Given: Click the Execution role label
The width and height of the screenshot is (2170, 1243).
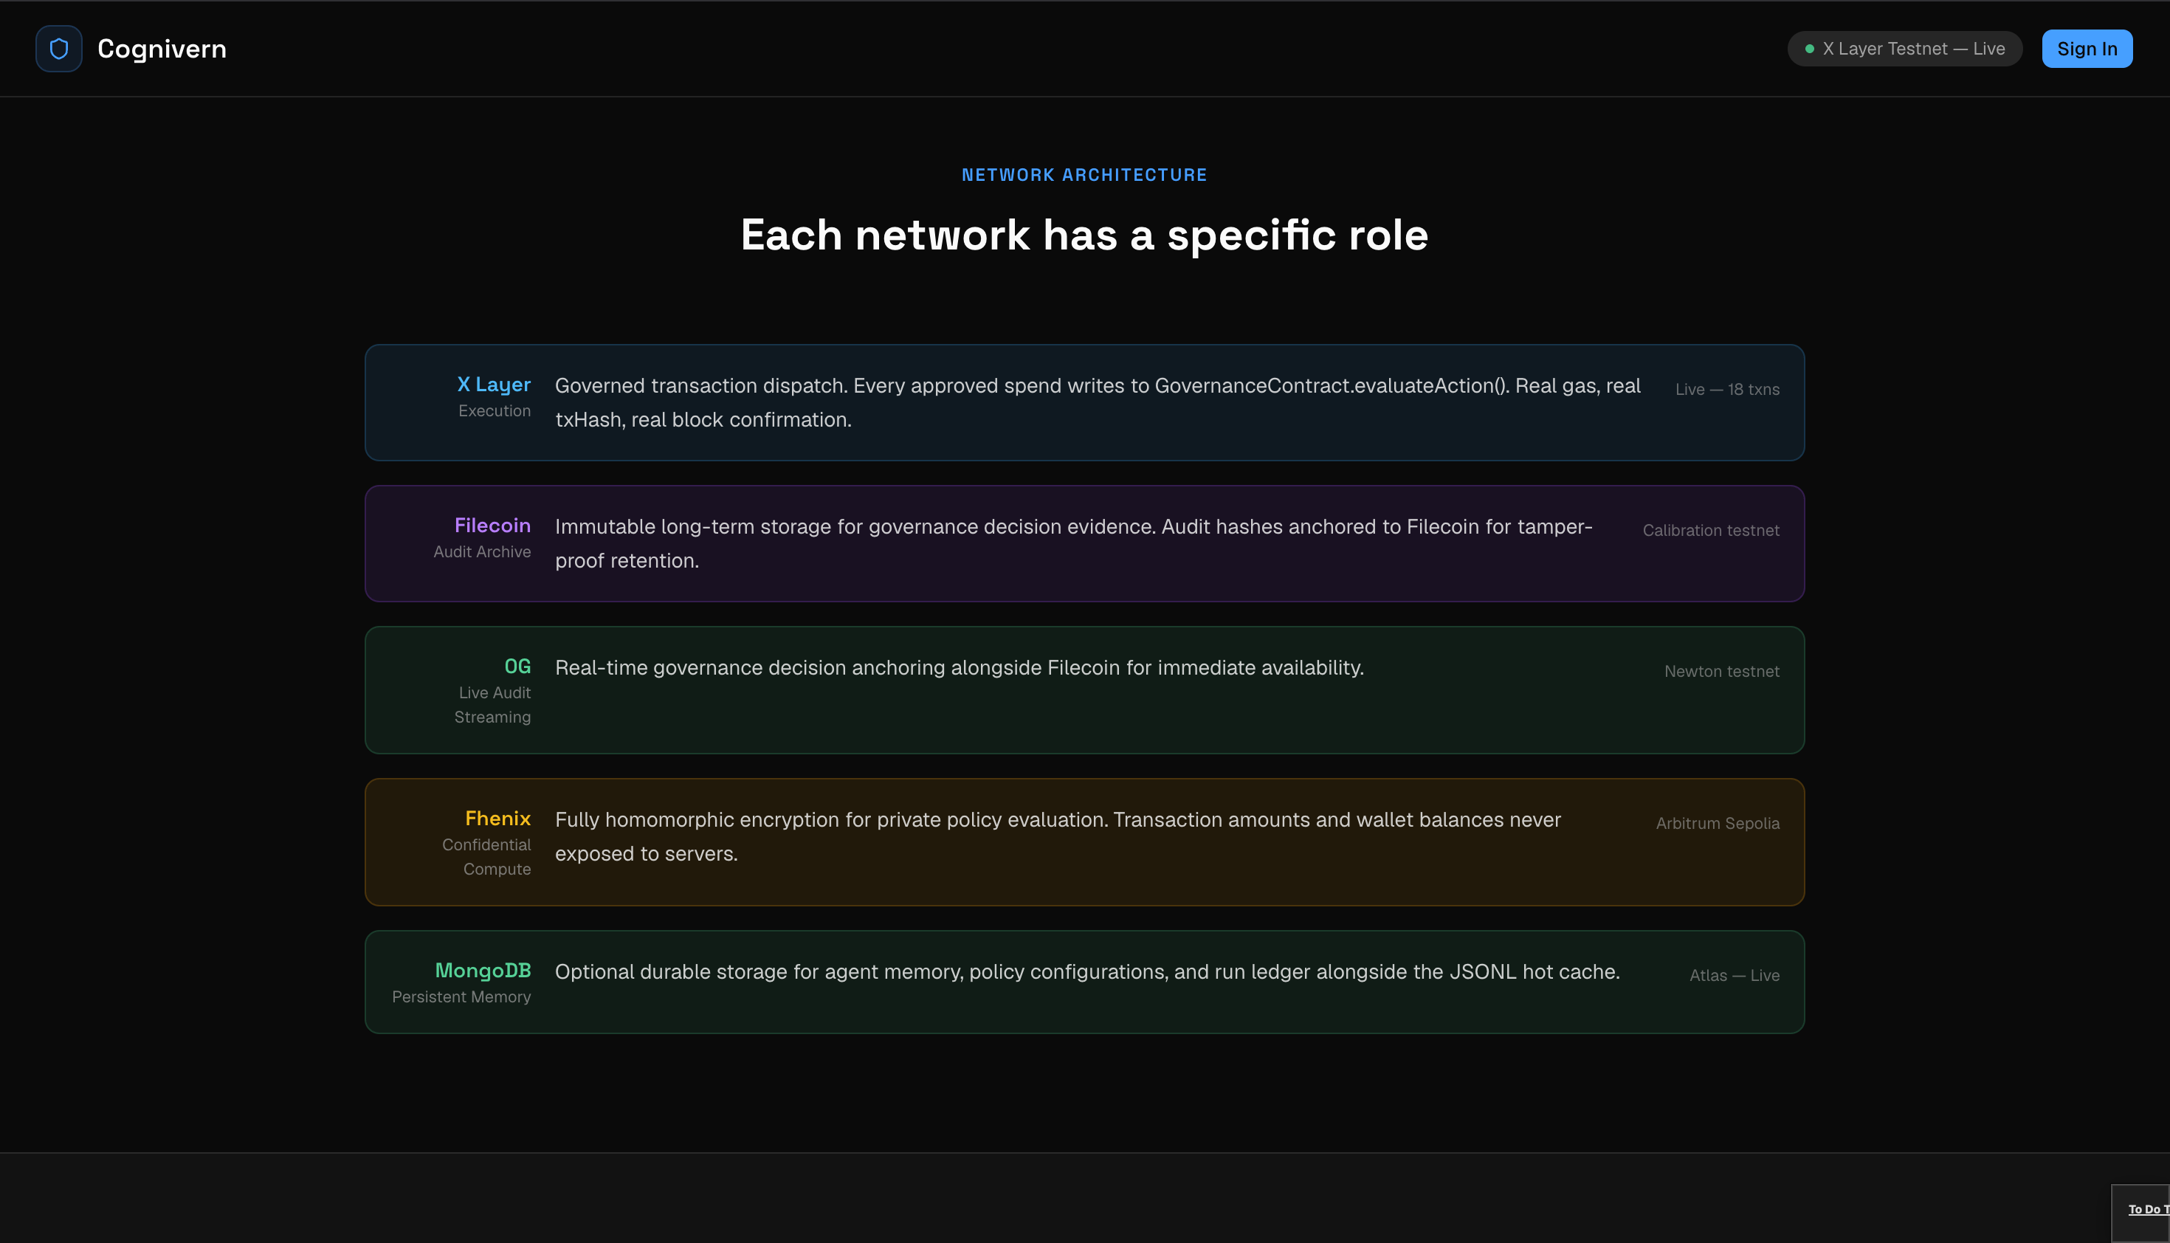Looking at the screenshot, I should point(495,410).
